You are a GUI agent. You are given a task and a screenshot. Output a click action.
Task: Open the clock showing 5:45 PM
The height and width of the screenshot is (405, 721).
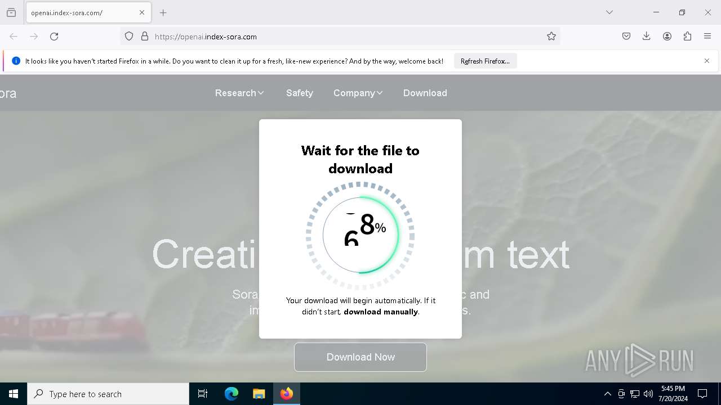coord(673,394)
